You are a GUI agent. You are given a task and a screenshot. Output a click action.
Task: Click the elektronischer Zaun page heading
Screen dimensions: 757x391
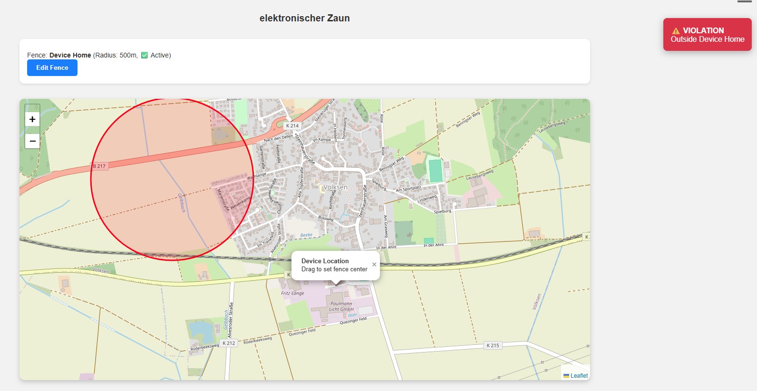click(304, 18)
